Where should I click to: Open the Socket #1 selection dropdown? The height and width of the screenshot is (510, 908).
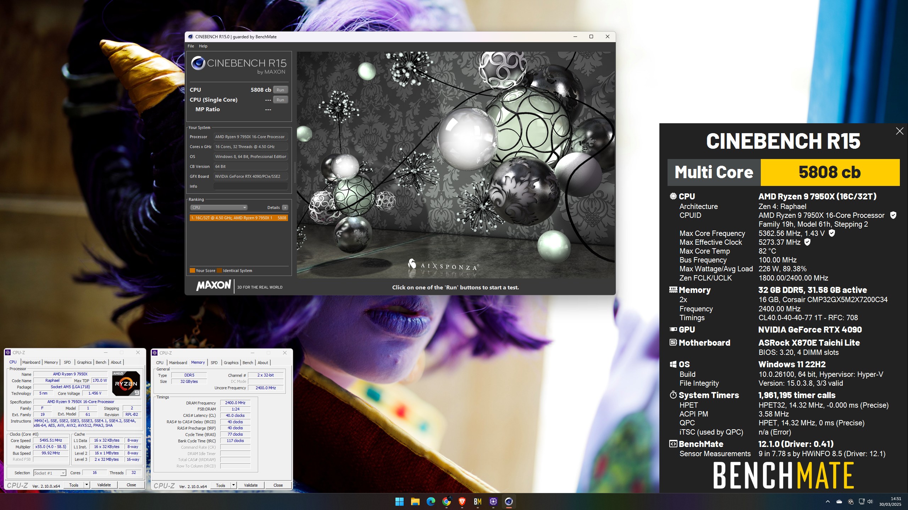(50, 473)
